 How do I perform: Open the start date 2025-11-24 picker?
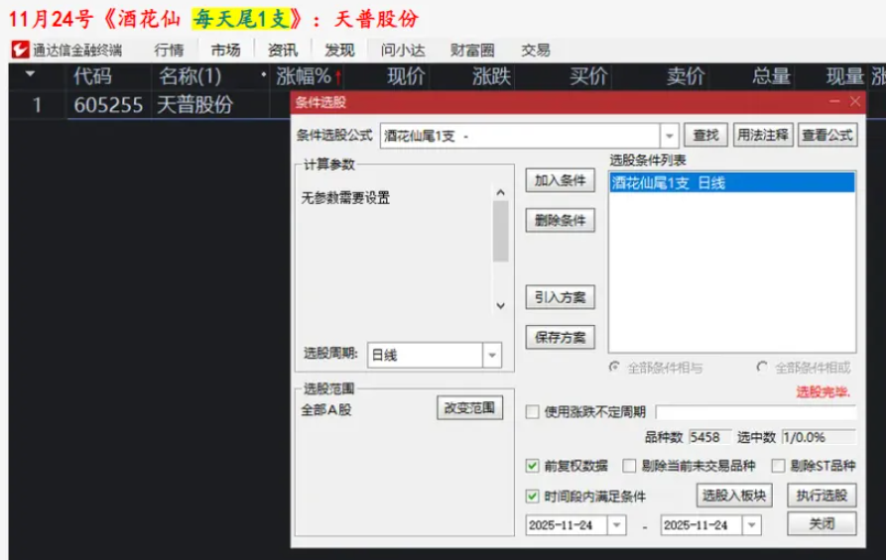(x=616, y=525)
